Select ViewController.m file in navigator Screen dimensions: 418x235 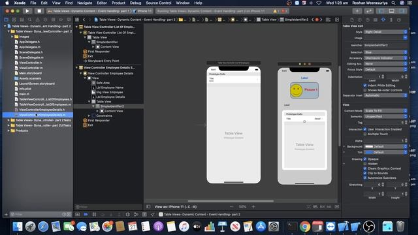pyautogui.click(x=31, y=68)
